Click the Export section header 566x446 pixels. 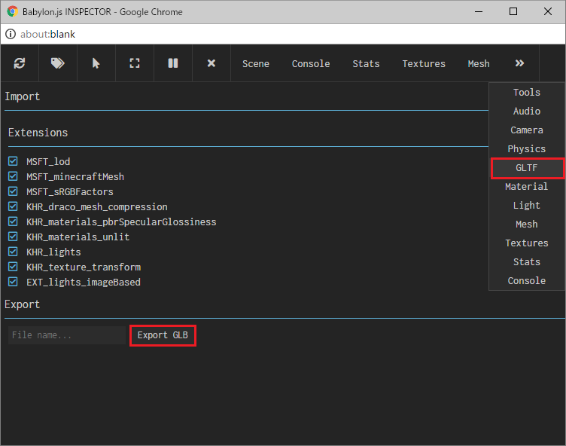[23, 304]
